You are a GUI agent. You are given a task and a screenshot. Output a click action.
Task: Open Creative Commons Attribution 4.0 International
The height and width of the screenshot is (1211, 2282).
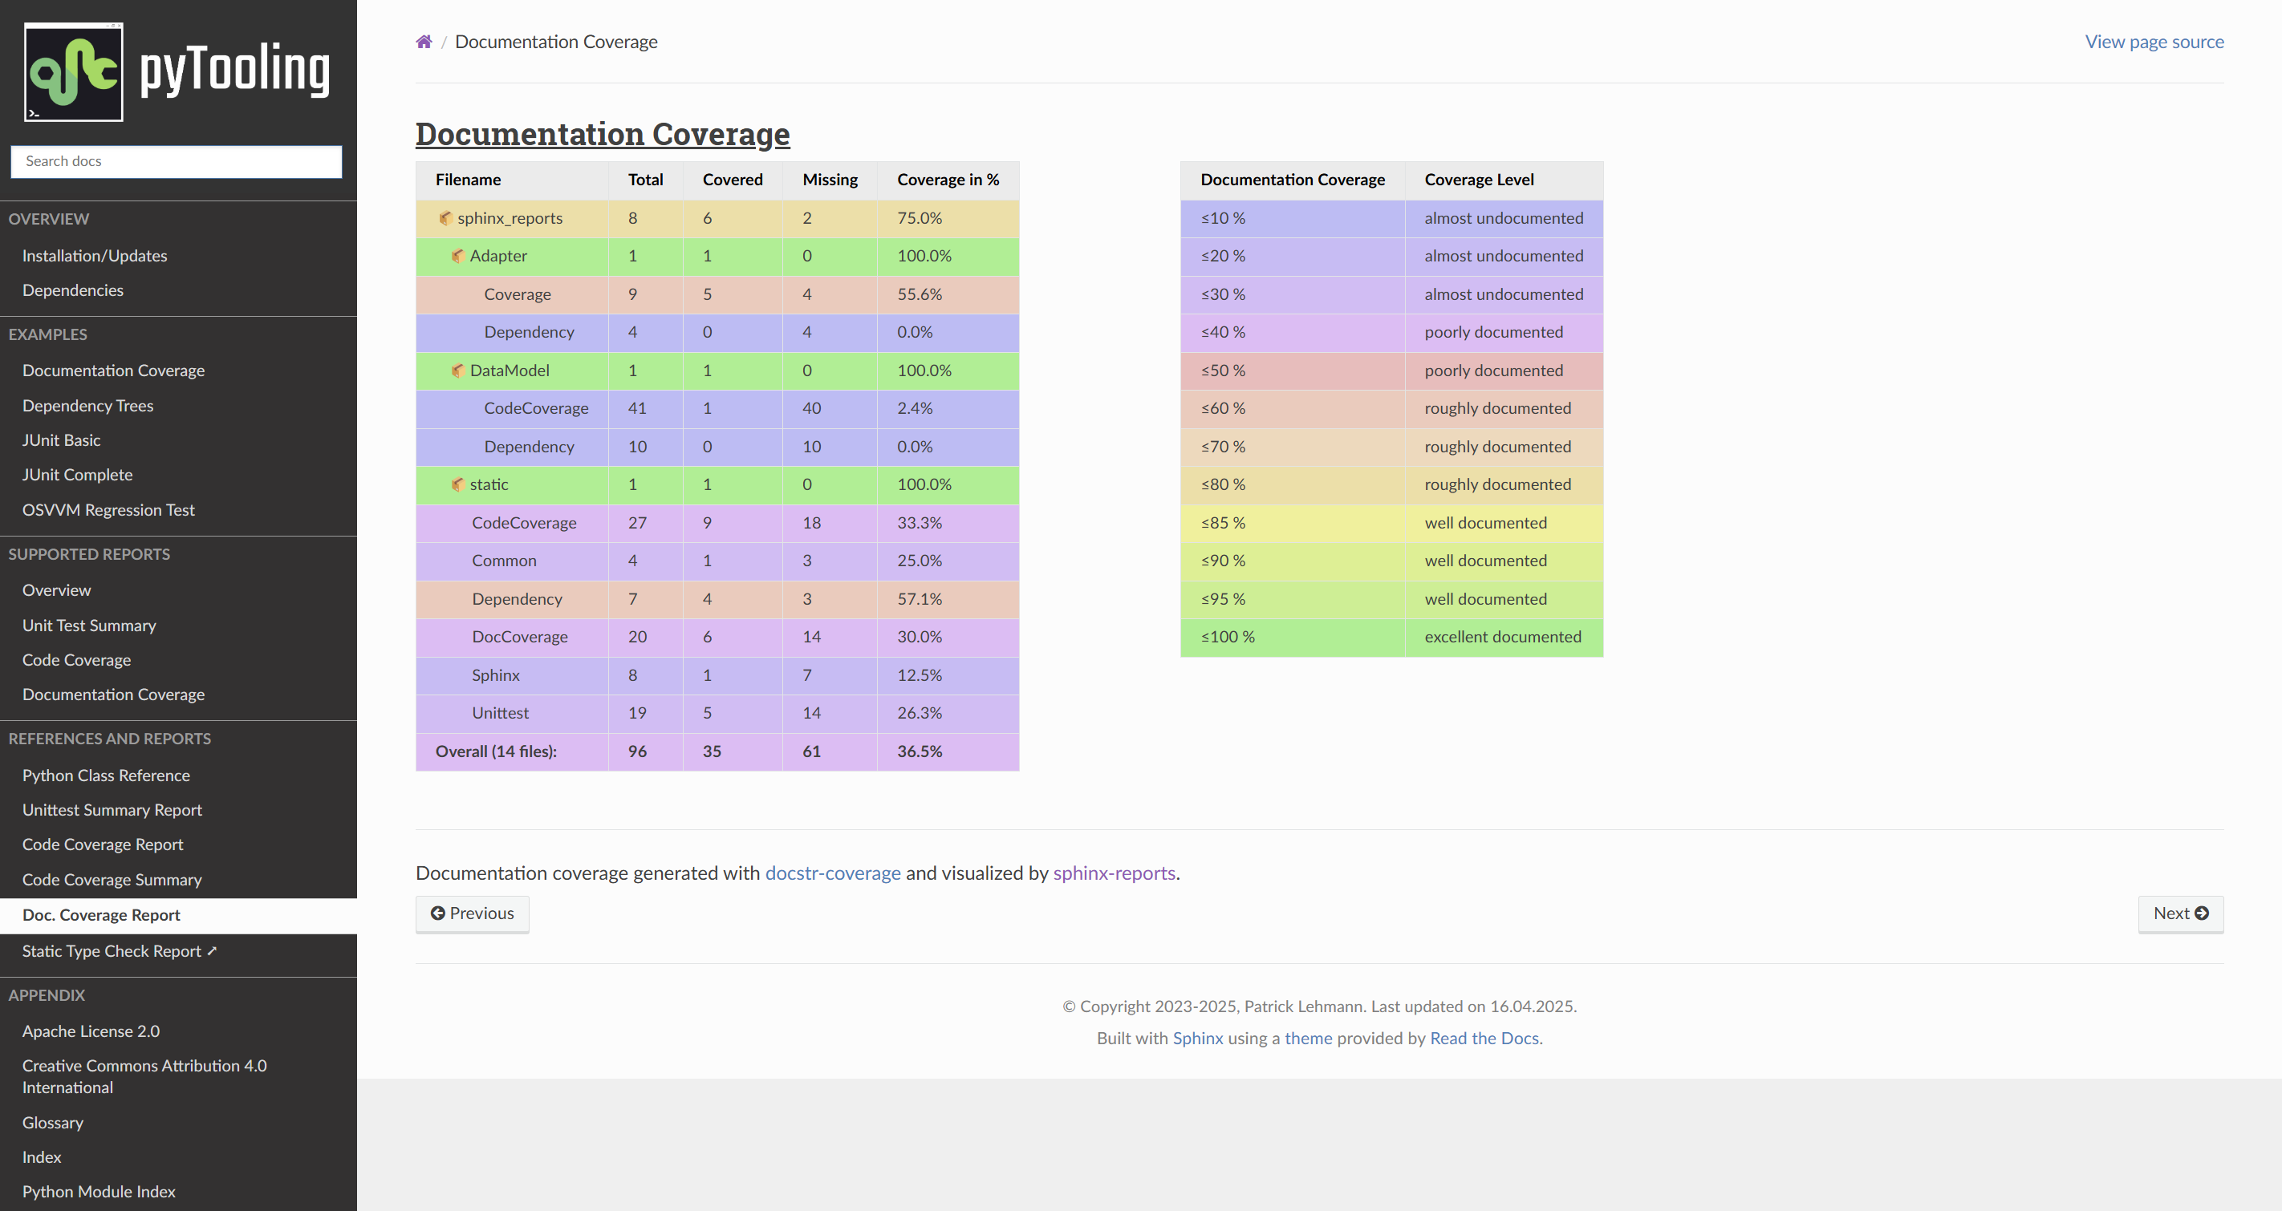coord(144,1076)
